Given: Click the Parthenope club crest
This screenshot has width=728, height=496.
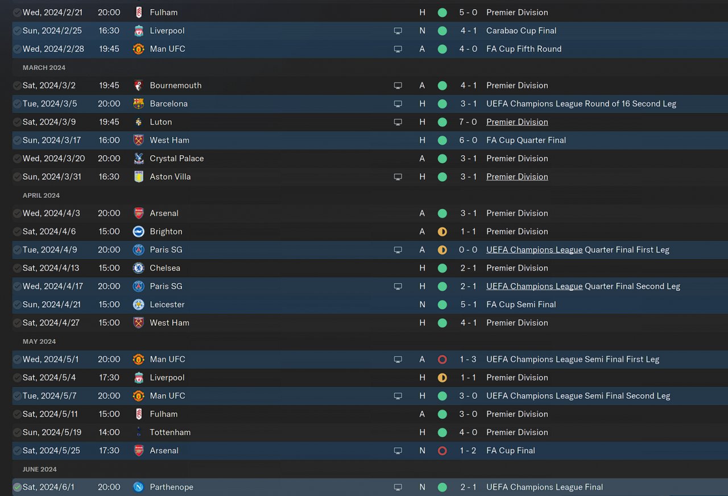Looking at the screenshot, I should (x=138, y=487).
